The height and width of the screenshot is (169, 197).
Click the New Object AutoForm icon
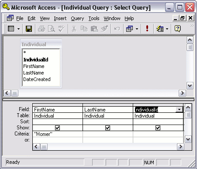tap(160, 29)
